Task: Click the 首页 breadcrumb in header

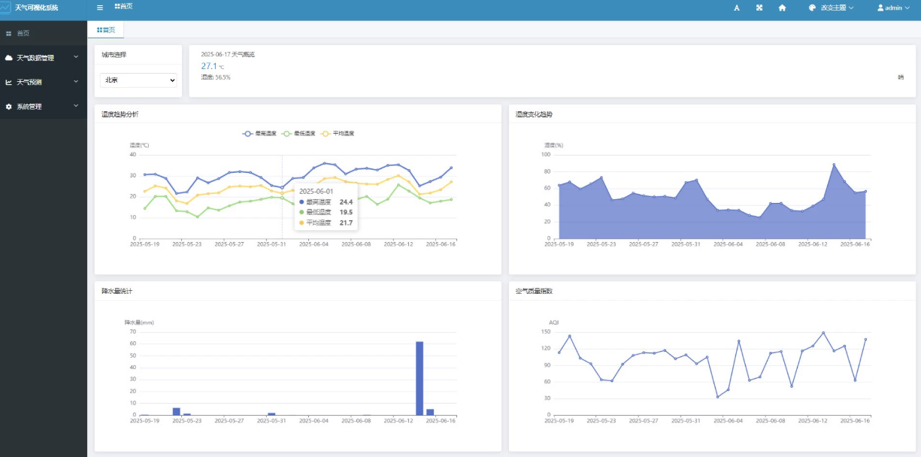Action: coord(123,6)
